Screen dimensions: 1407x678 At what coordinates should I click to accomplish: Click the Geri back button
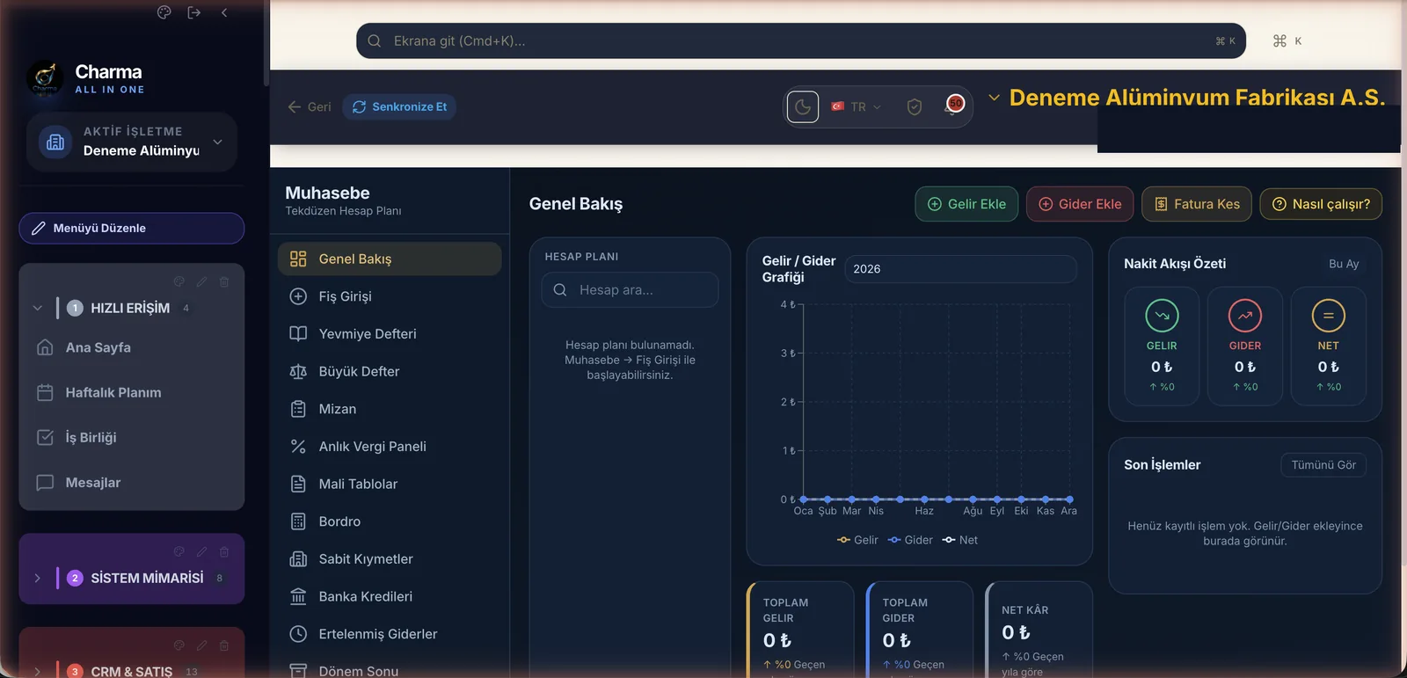point(310,107)
